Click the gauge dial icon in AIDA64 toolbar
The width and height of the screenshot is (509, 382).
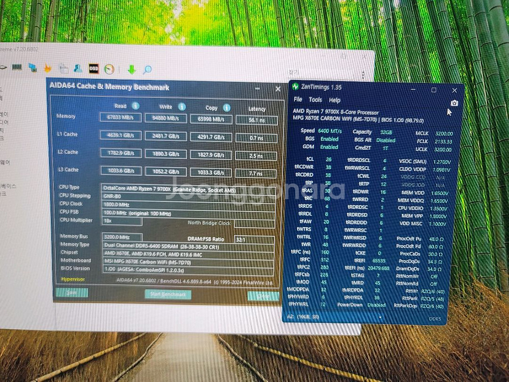[109, 69]
